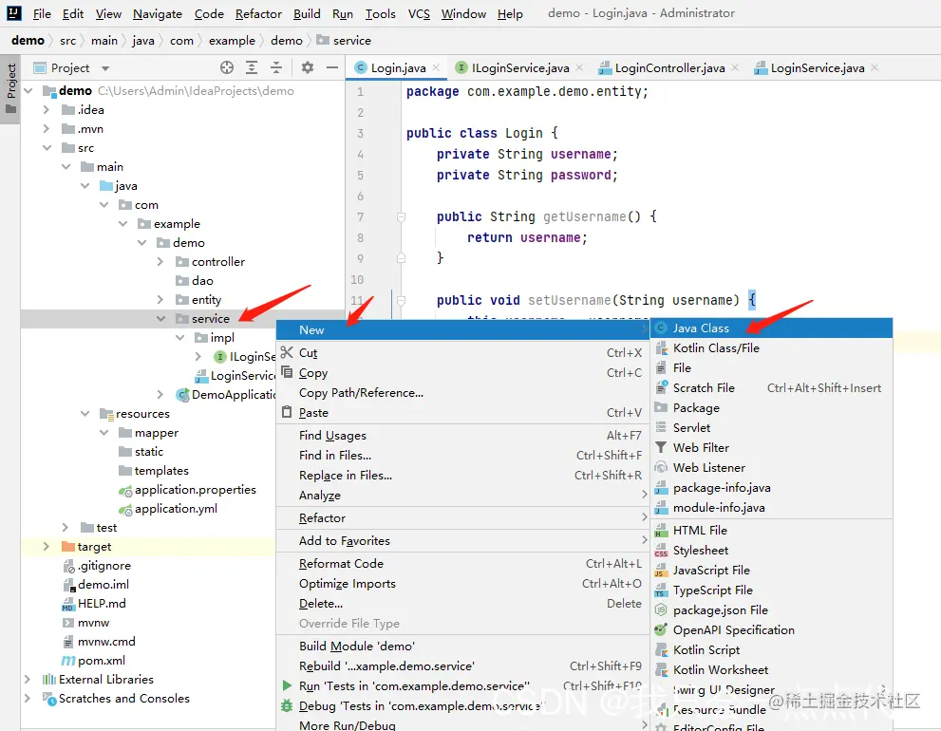Select HELP.md in project tree
The width and height of the screenshot is (941, 731).
click(102, 603)
